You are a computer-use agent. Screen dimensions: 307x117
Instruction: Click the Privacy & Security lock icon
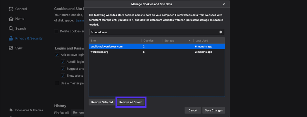11,38
